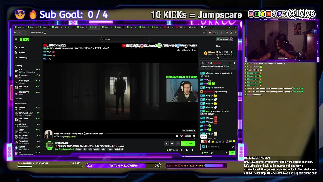This screenshot has height=182, width=323.
Task: Select the green W quick emote
Action: pyautogui.click(x=230, y=142)
